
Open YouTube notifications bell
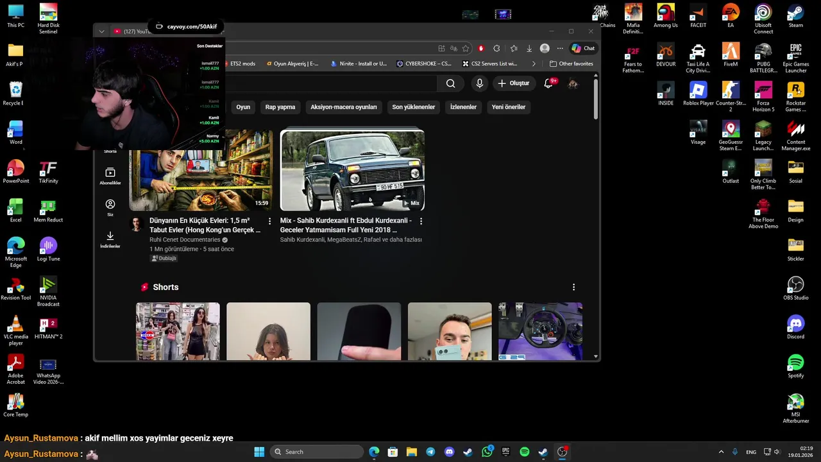point(549,83)
